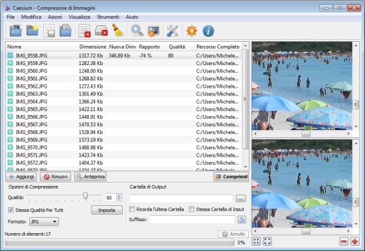The width and height of the screenshot is (365, 251).
Task: Open the Azioni menu
Action: click(x=55, y=17)
